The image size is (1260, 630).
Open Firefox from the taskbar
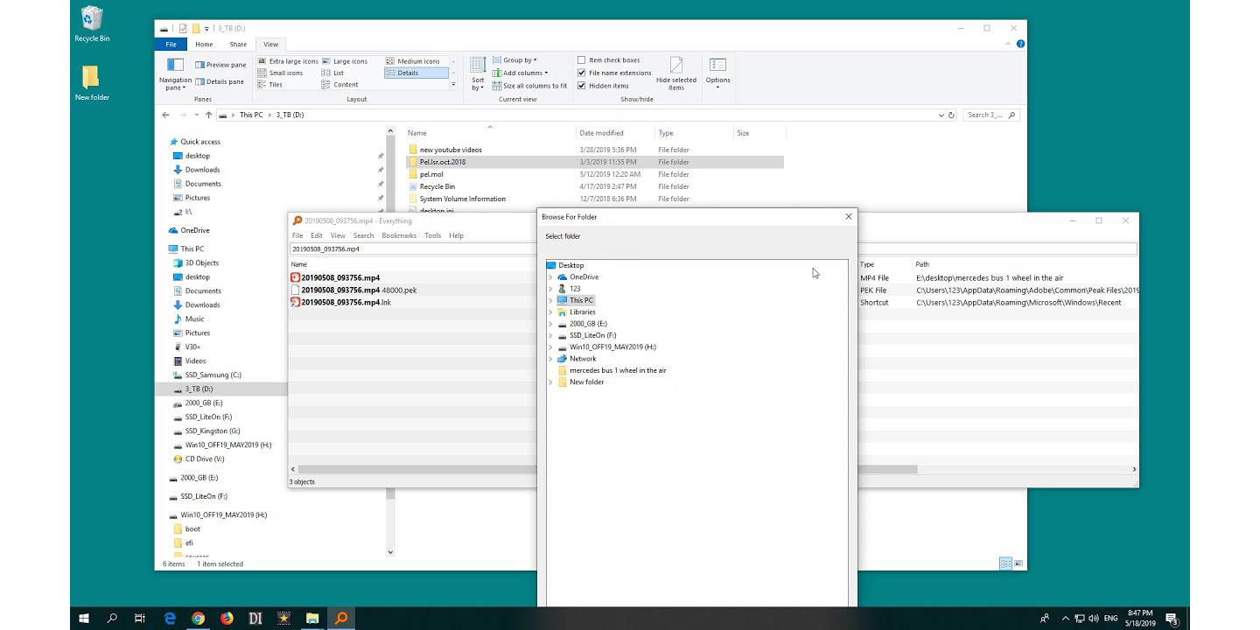pos(227,618)
